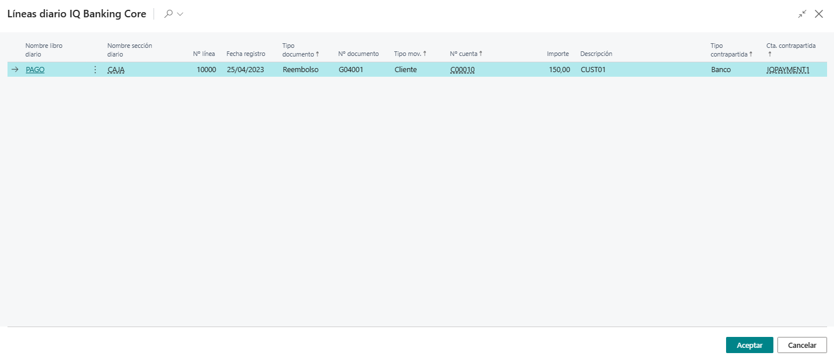This screenshot has height=360, width=834.
Task: Open the PAGO journal batch link
Action: coord(35,69)
